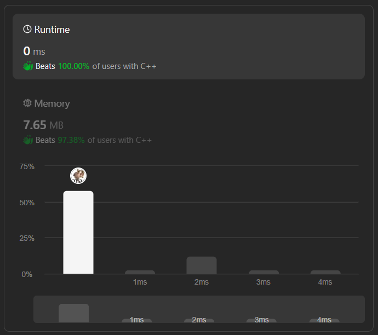Screen dimensions: 378x335
Task: Click the 0 ms runtime value
Action: [x=34, y=51]
